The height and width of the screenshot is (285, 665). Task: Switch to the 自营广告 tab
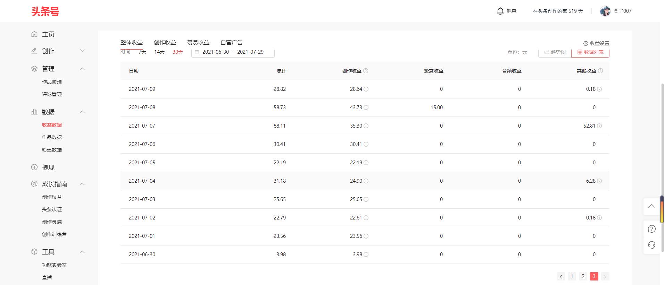(232, 43)
